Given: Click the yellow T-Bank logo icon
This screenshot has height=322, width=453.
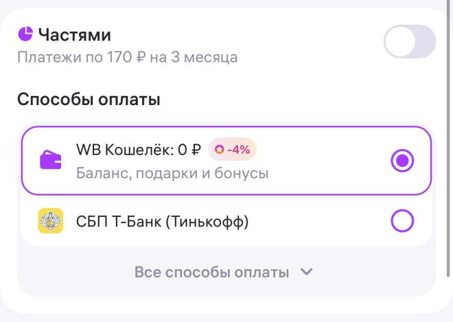Looking at the screenshot, I should point(51,220).
